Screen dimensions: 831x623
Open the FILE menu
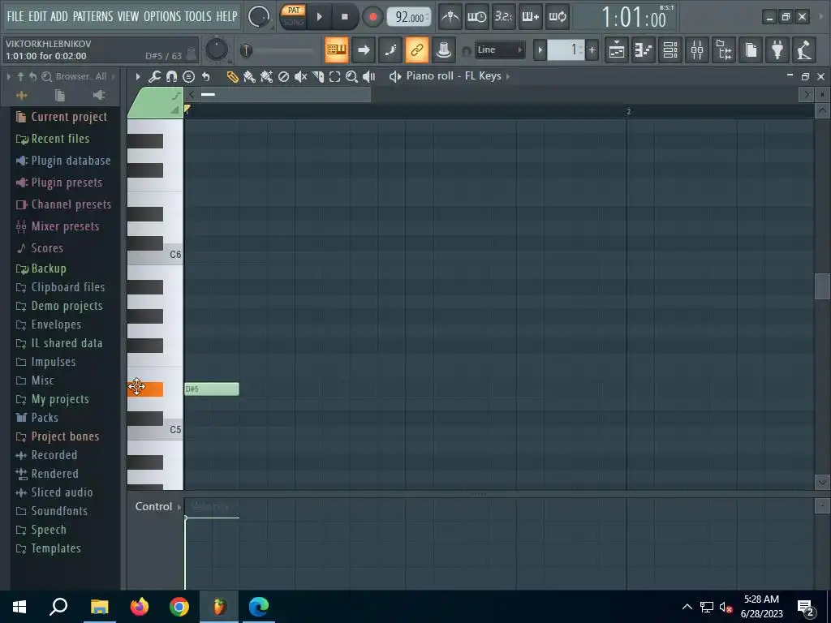click(15, 16)
